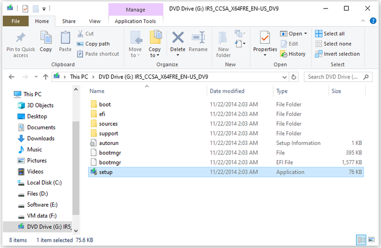This screenshot has height=248, width=381.
Task: Collapse the ribbon with the chevron
Action: [x=363, y=21]
